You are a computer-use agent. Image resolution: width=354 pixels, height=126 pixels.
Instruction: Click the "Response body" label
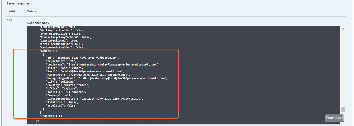pos(38,23)
